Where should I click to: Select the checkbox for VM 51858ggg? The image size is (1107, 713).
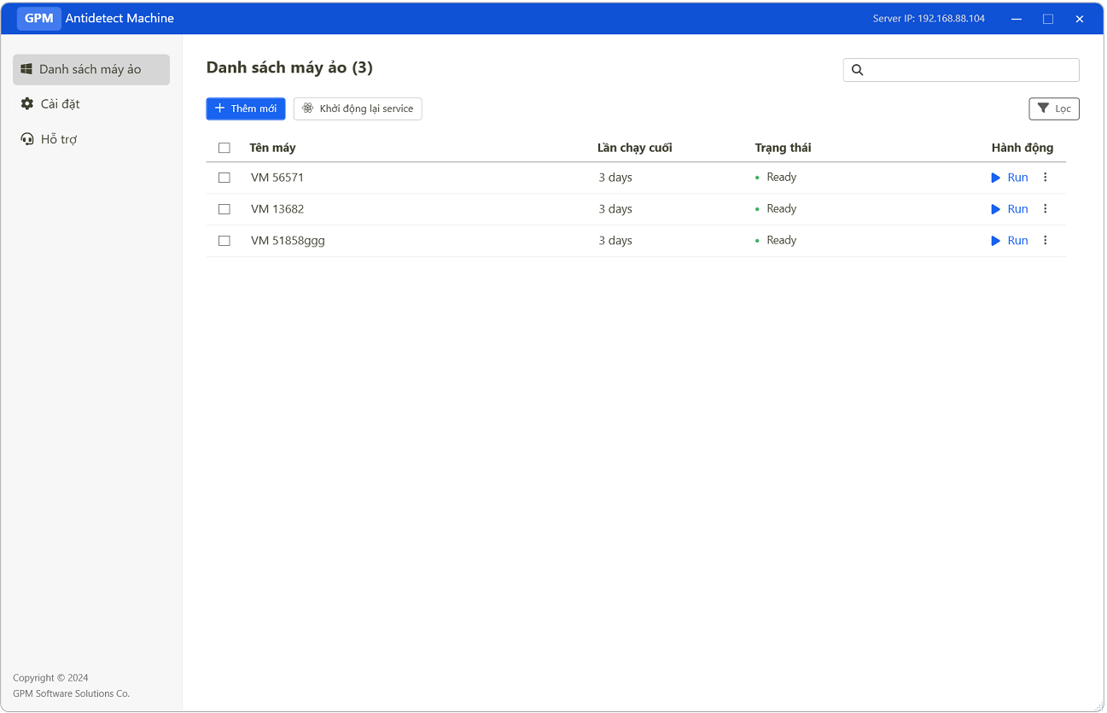(x=224, y=241)
